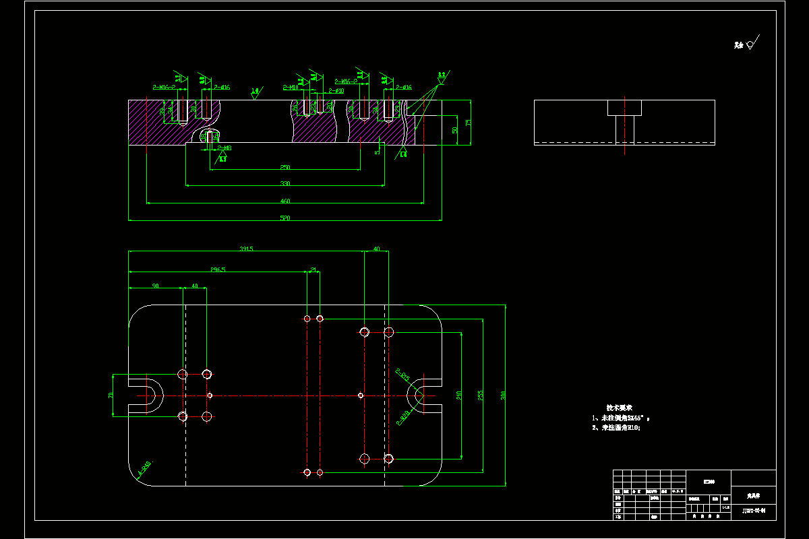
Task: Select the 460 horizontal dimension text
Action: pyautogui.click(x=285, y=201)
